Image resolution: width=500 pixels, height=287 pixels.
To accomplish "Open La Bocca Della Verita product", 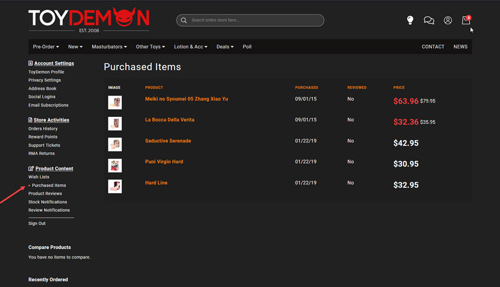I will tap(170, 120).
